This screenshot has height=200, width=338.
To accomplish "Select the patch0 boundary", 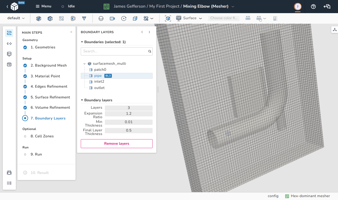I will [x=100, y=70].
